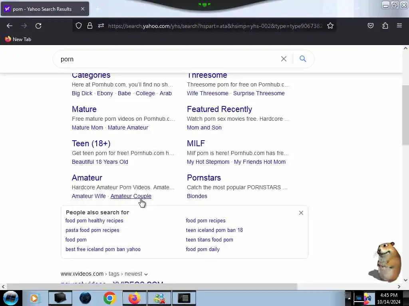409x306 pixels.
Task: Close the Yahoo Search Results tab
Action: click(x=82, y=9)
